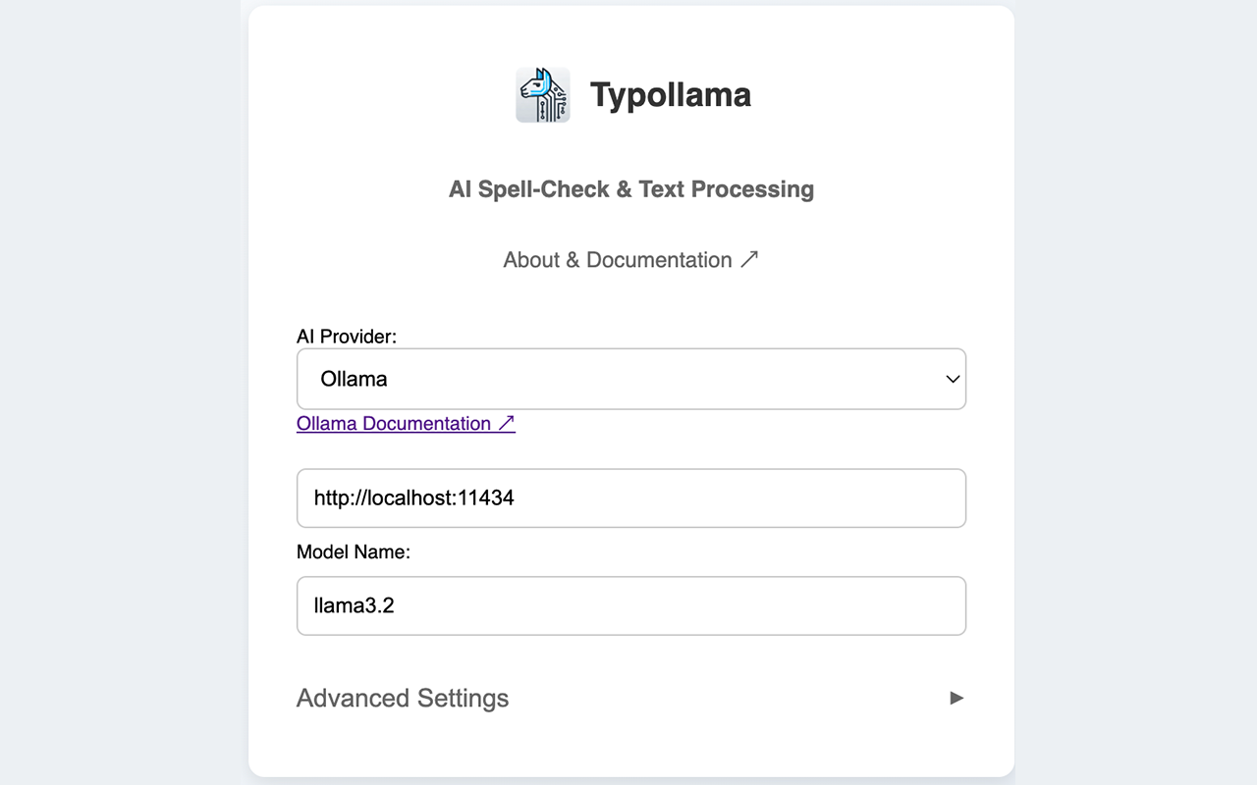Click the dropdown chevron on the AI Provider selector
The image size is (1257, 785).
pos(951,379)
